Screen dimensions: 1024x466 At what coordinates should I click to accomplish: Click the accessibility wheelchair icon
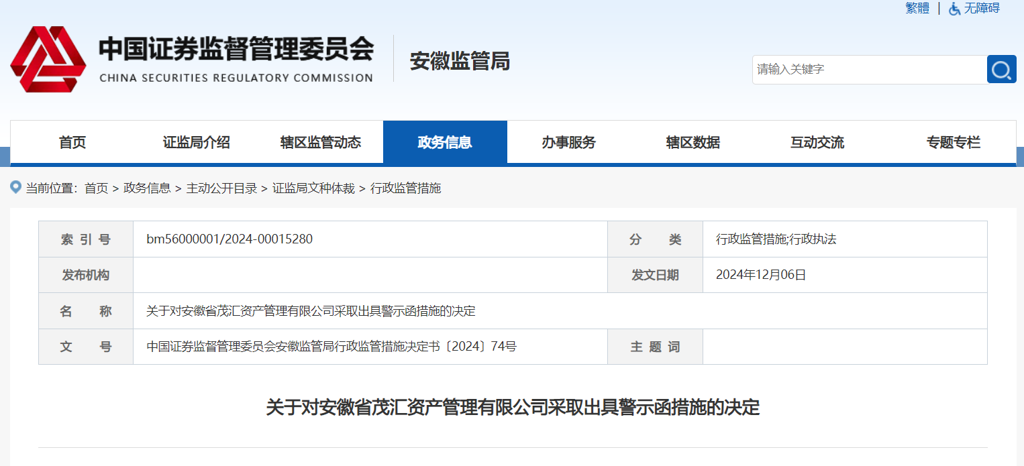pyautogui.click(x=954, y=9)
